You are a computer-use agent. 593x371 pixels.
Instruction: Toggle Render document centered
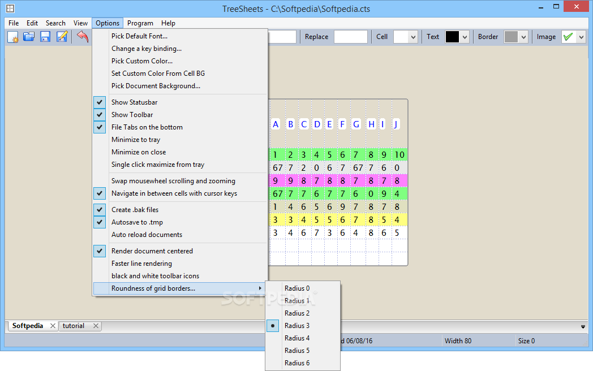pyautogui.click(x=180, y=251)
